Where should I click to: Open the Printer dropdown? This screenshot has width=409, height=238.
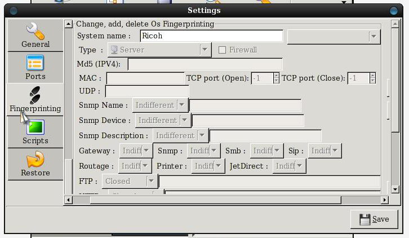pyautogui.click(x=208, y=166)
